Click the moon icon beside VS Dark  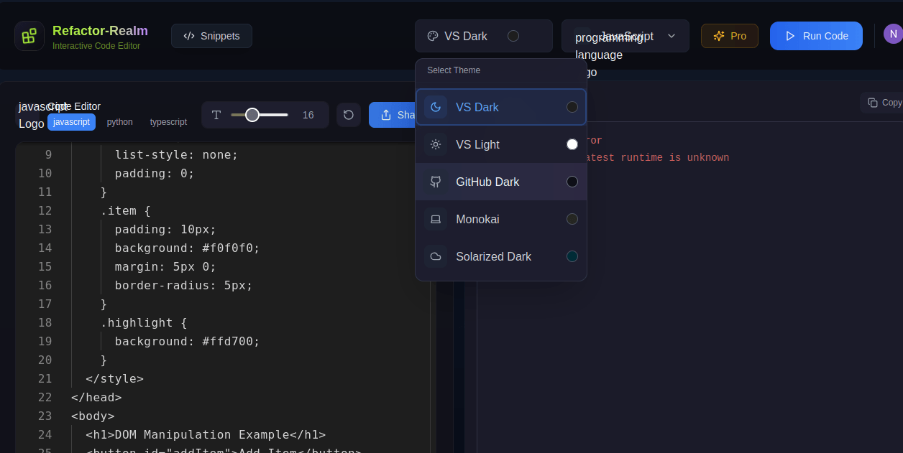(x=435, y=107)
